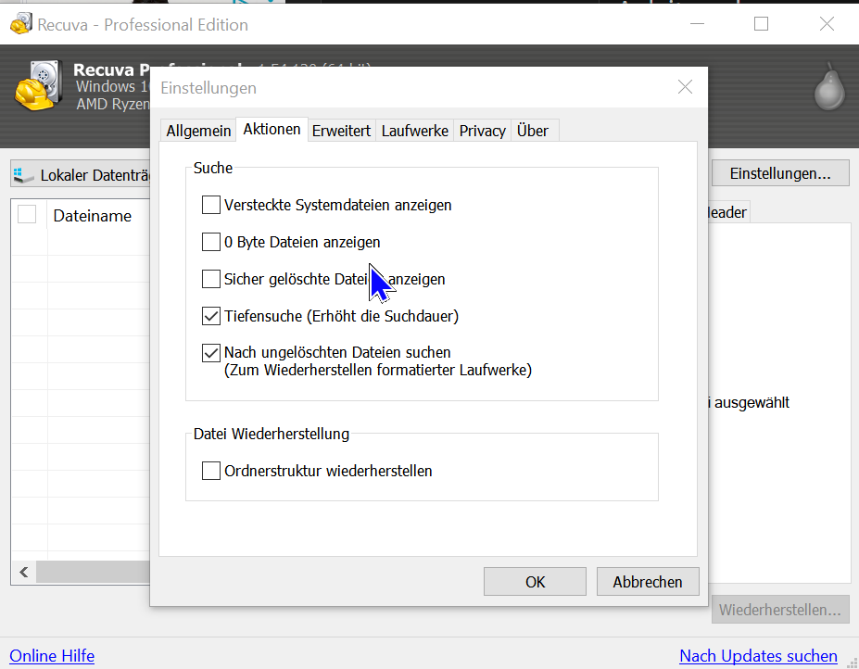The width and height of the screenshot is (859, 669).
Task: Enable Versteckte Systemdateien anzeigen checkbox
Action: tap(211, 205)
